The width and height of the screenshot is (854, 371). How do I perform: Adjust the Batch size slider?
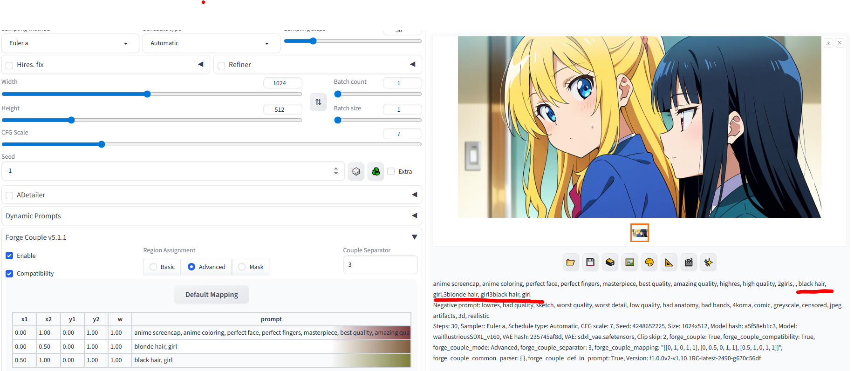click(338, 120)
